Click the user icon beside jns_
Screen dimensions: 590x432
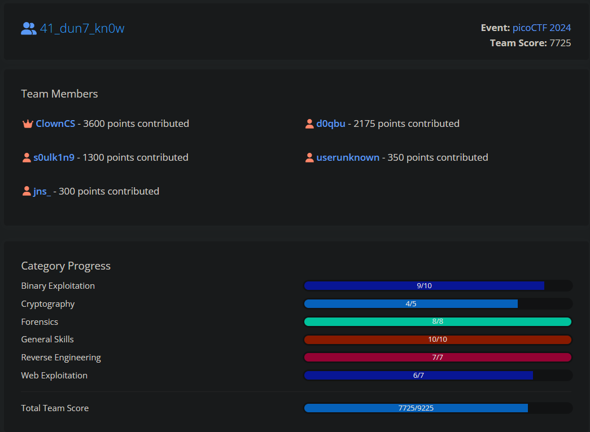[x=27, y=191]
